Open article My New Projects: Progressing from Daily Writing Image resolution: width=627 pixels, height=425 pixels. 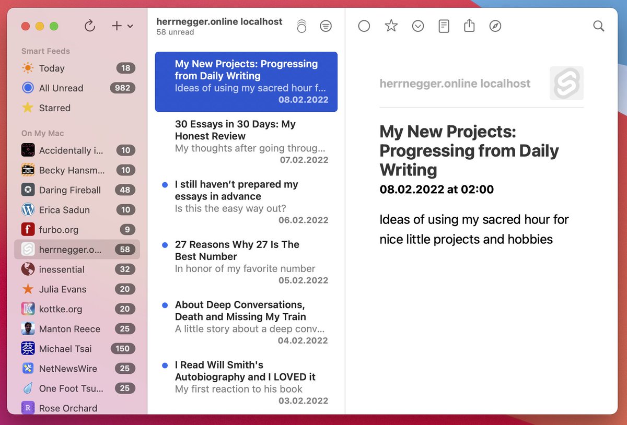tap(246, 81)
